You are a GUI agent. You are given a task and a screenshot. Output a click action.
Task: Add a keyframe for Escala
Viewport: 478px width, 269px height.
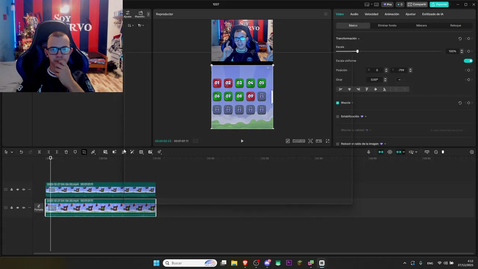click(x=469, y=51)
